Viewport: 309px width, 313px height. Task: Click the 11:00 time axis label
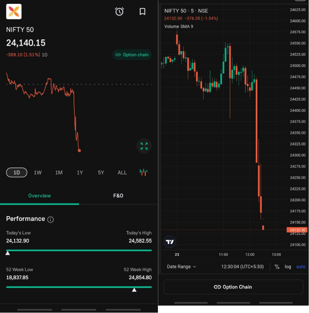[223, 254]
